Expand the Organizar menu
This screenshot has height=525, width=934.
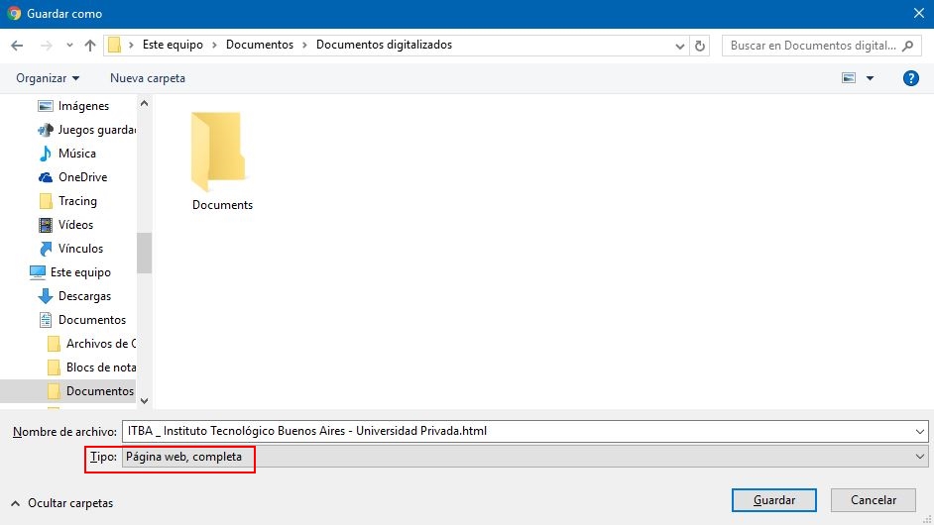pyautogui.click(x=48, y=78)
